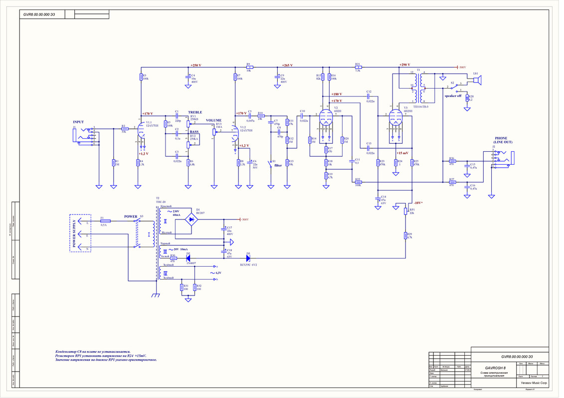Select the D3 Zener diode symbol

248,258
